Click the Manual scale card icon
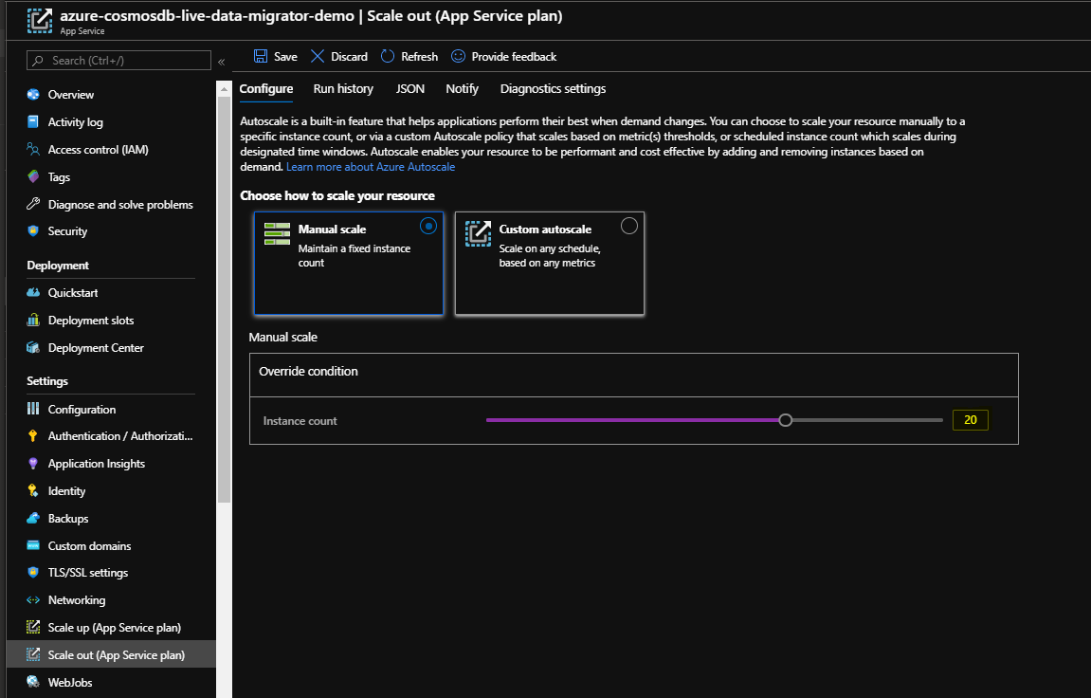This screenshot has height=698, width=1091. pos(277,234)
